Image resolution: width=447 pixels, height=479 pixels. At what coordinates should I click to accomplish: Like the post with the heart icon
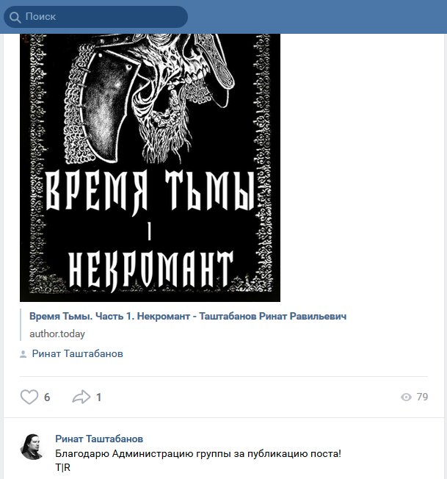click(29, 397)
